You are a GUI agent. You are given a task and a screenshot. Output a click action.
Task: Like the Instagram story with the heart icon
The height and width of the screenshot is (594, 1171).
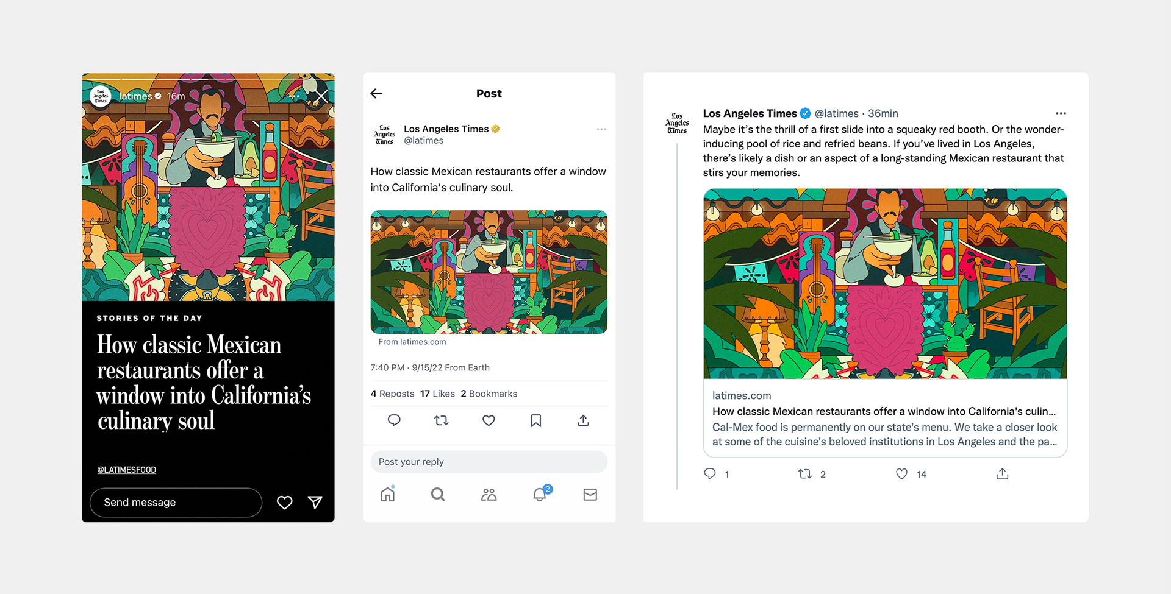tap(284, 502)
